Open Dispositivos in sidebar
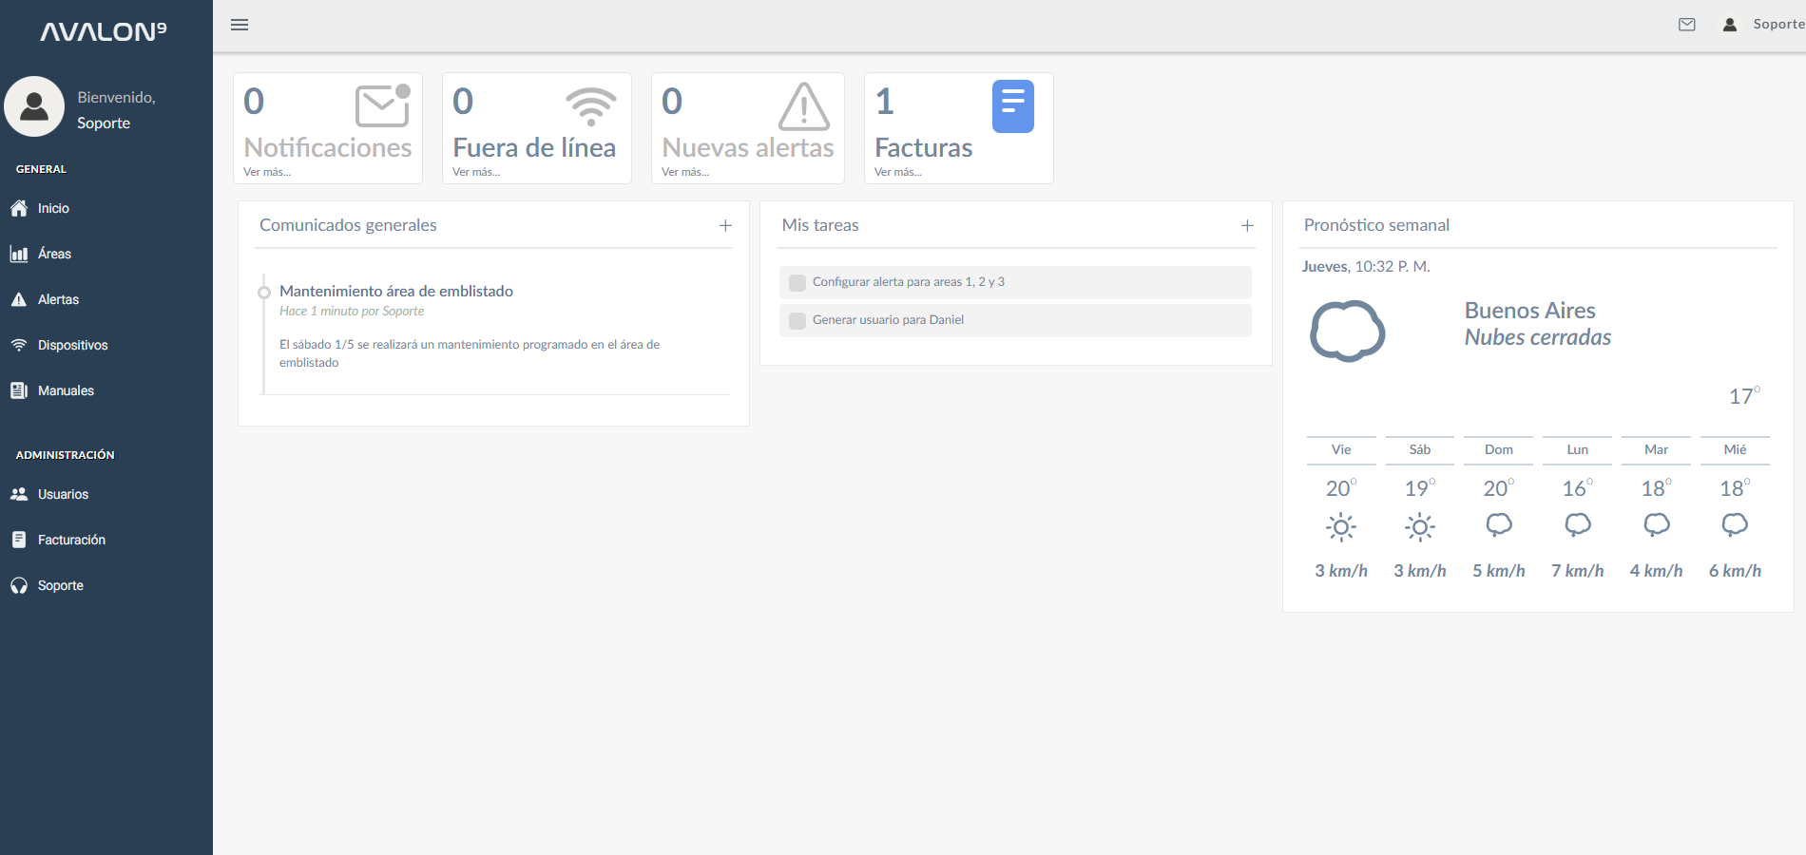 72,345
